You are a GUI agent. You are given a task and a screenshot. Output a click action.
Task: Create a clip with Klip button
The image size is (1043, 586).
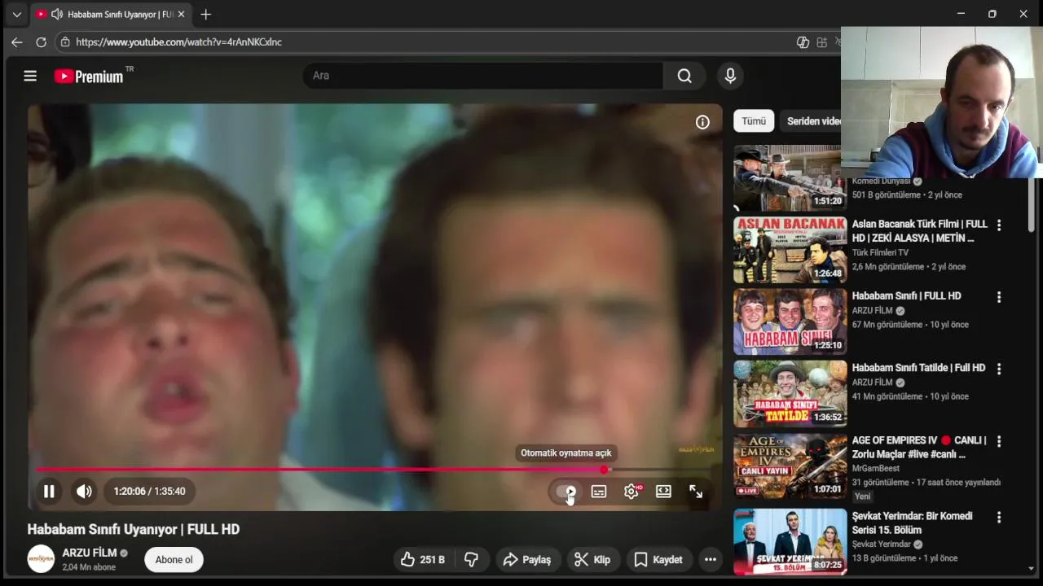point(592,560)
